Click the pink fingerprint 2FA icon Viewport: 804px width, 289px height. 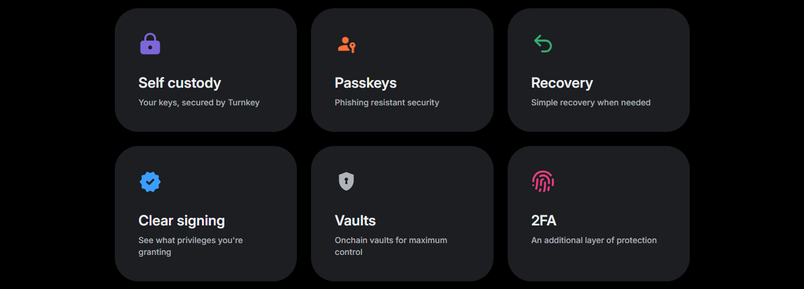pyautogui.click(x=542, y=181)
